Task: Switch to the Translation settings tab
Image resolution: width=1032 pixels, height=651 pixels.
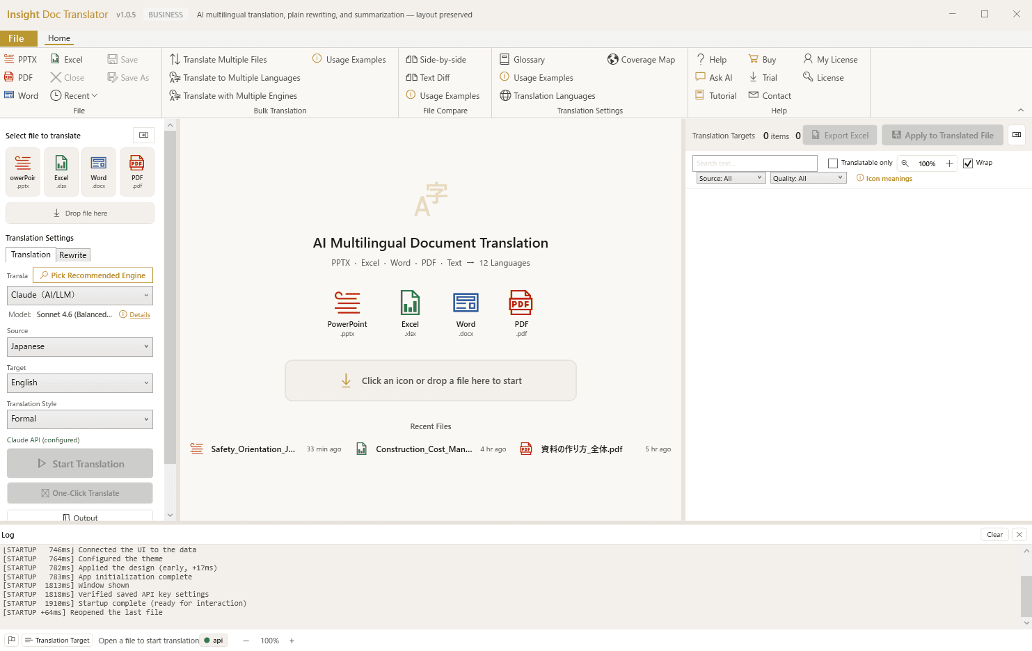Action: 31,255
